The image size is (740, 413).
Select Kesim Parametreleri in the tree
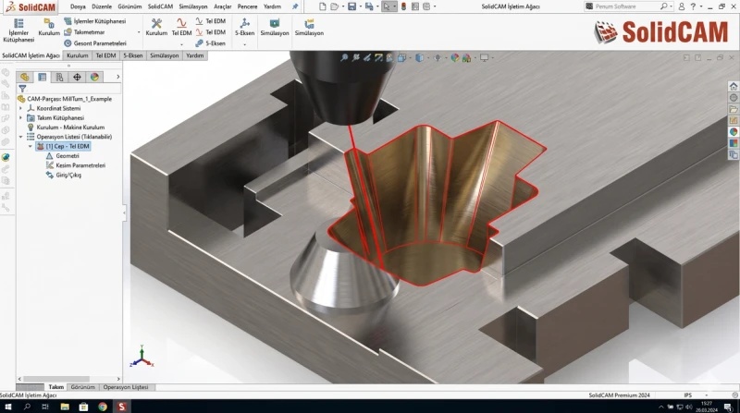80,165
